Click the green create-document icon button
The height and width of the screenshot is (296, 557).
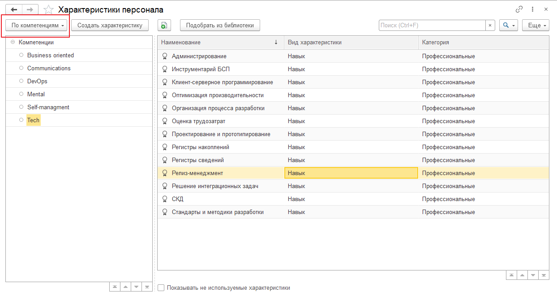click(x=164, y=26)
